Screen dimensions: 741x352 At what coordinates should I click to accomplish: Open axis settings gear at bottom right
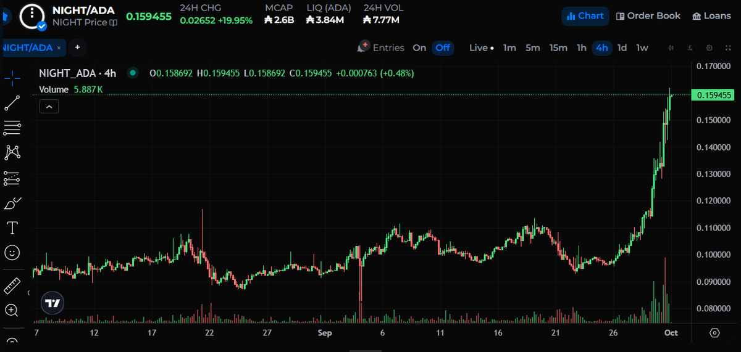click(x=714, y=332)
